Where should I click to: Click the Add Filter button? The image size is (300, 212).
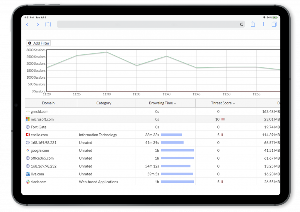point(39,43)
